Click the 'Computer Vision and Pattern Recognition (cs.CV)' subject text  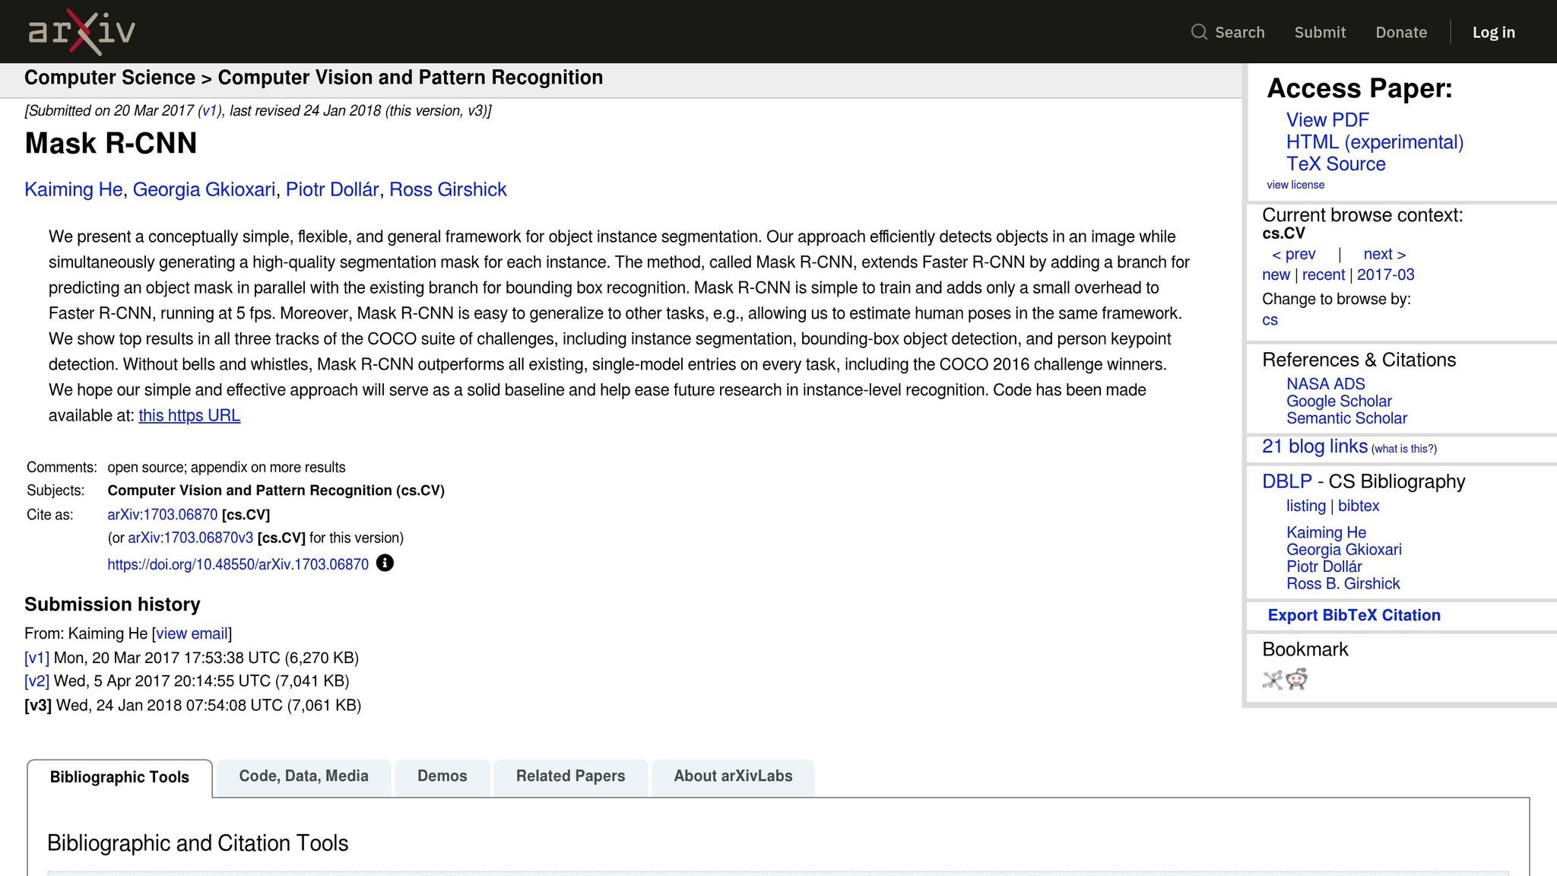pos(276,490)
